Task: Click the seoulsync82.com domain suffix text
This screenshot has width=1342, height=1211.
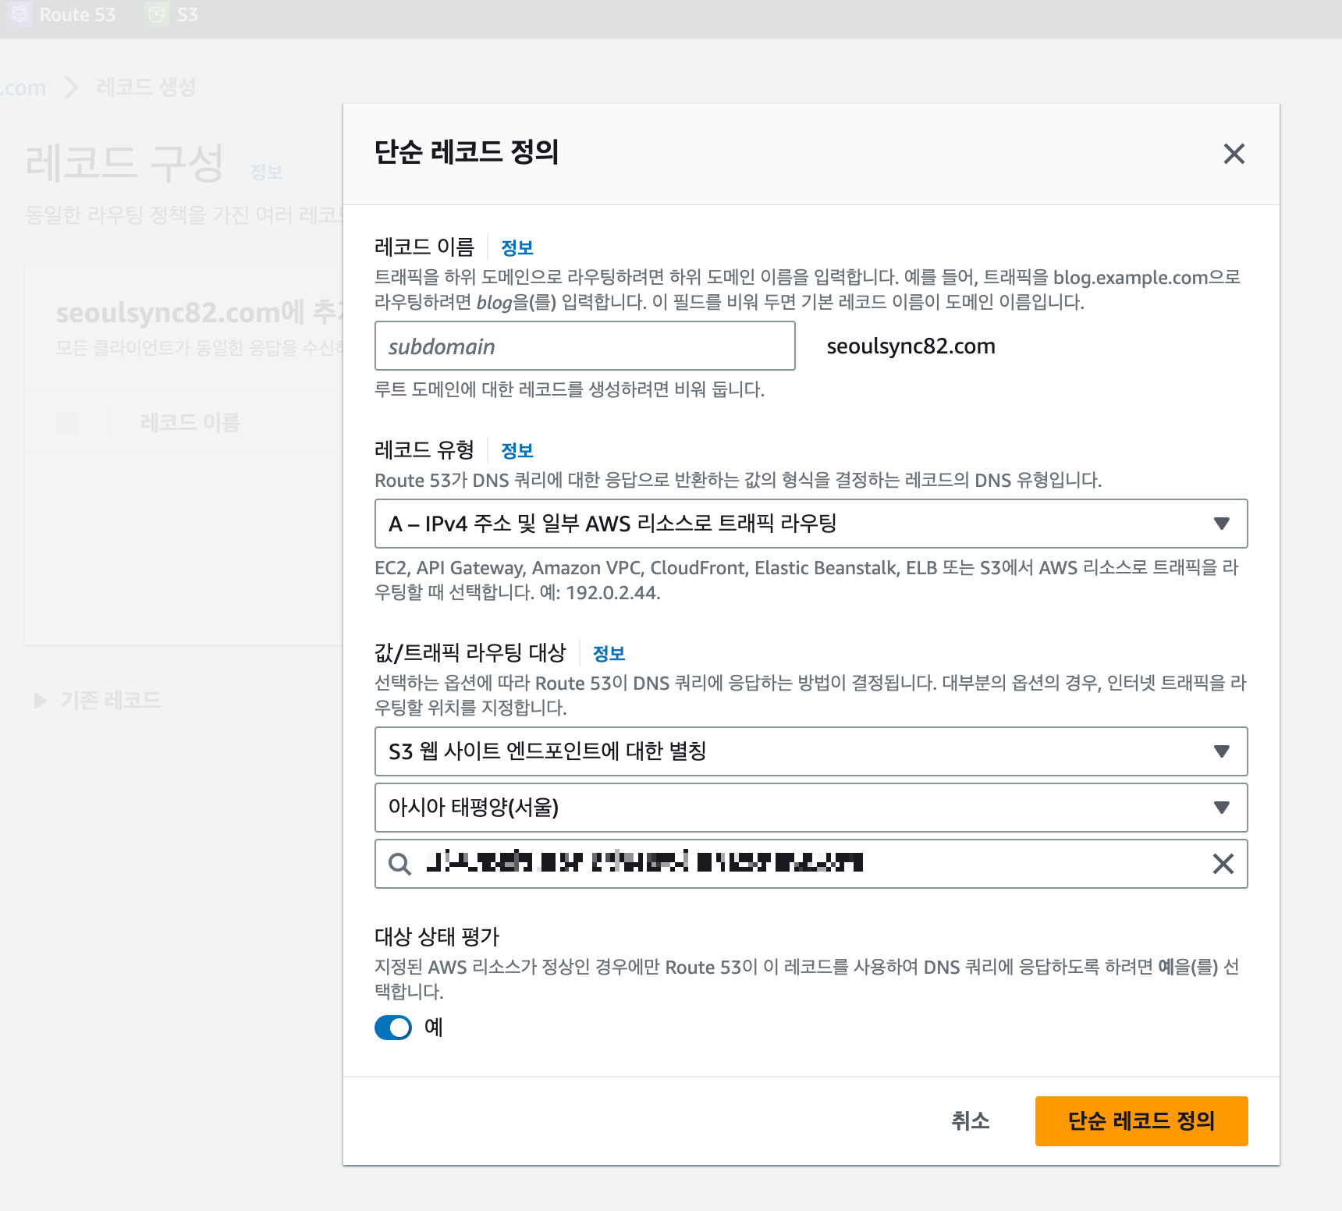Action: [911, 346]
